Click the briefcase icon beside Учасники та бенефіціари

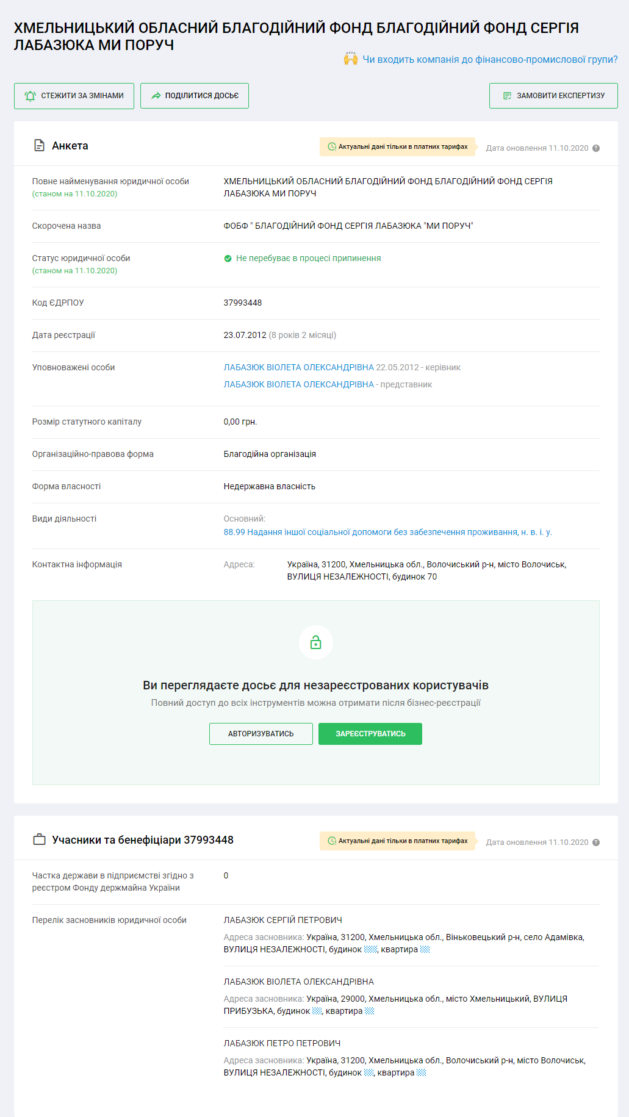point(40,839)
